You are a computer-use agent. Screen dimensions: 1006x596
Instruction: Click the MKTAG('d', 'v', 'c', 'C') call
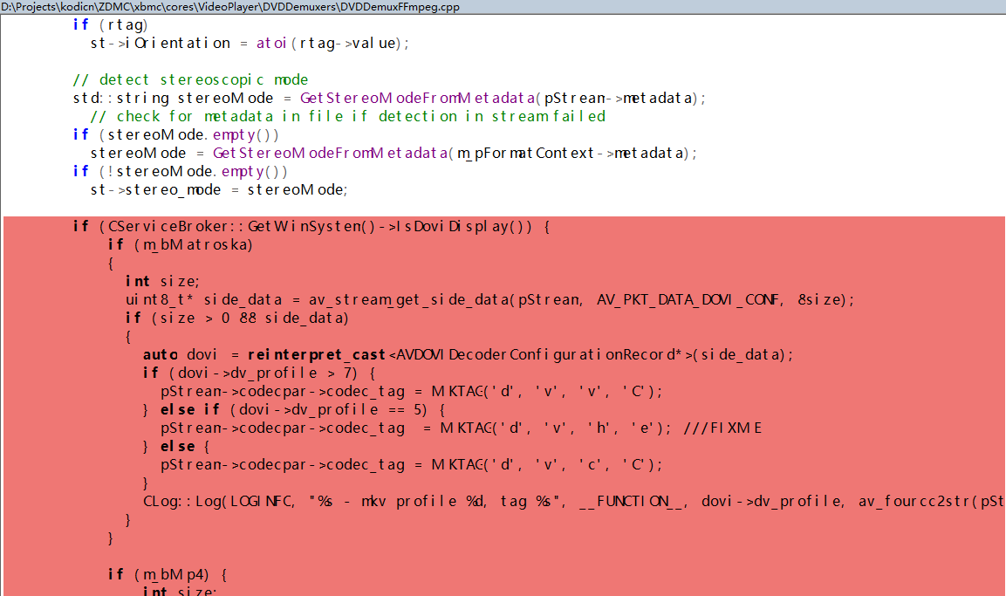click(x=547, y=464)
